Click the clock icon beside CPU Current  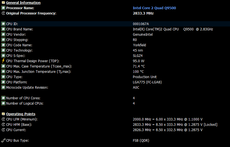[3, 130]
